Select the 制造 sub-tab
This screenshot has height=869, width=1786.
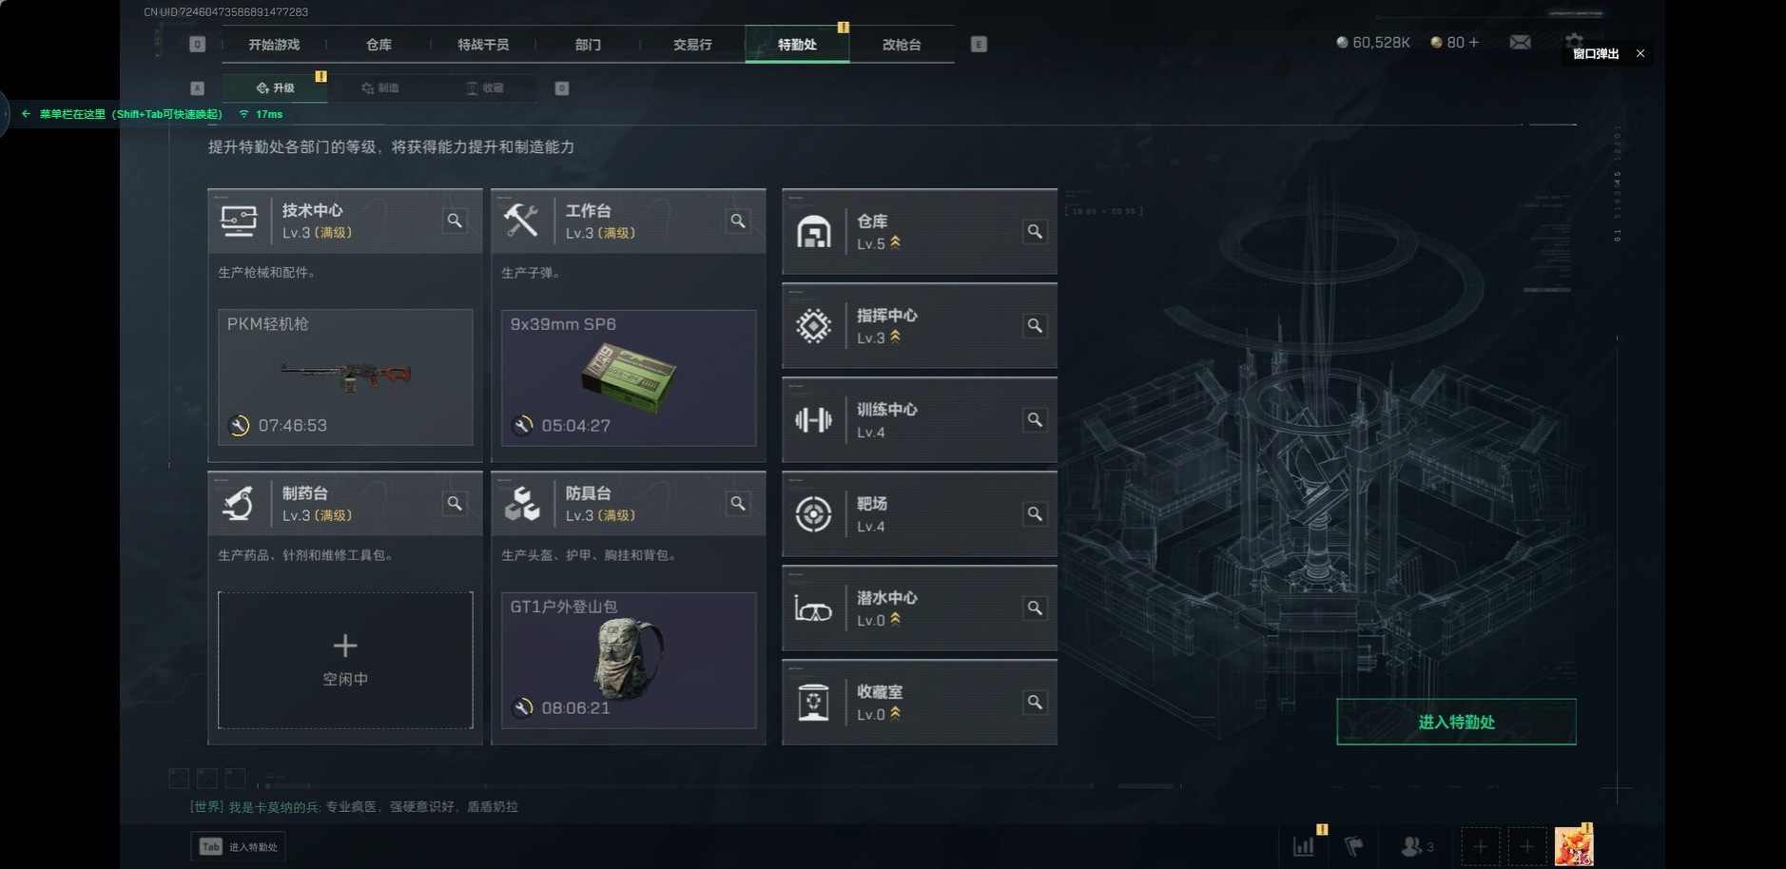click(x=380, y=87)
